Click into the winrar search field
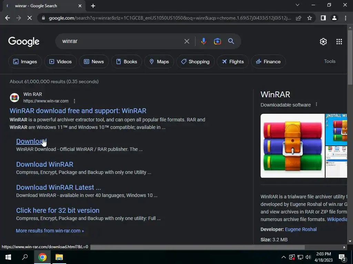 [x=122, y=41]
